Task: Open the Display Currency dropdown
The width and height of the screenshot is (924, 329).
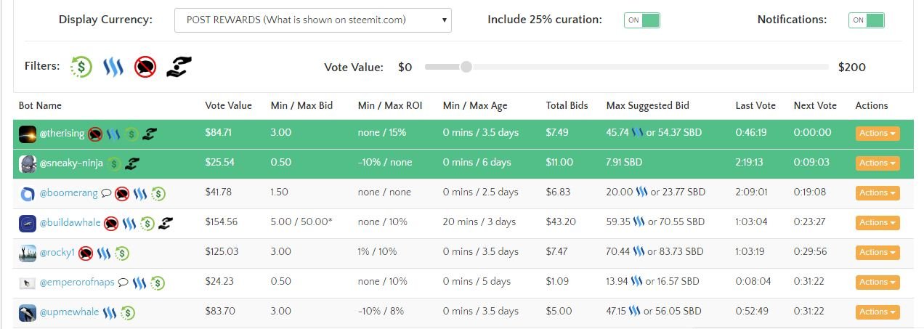Action: tap(313, 20)
